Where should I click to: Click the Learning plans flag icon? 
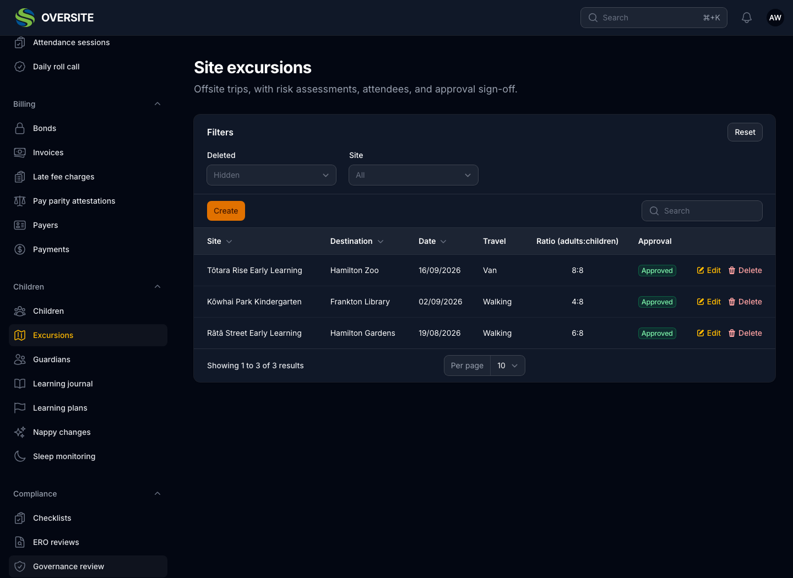click(x=20, y=408)
